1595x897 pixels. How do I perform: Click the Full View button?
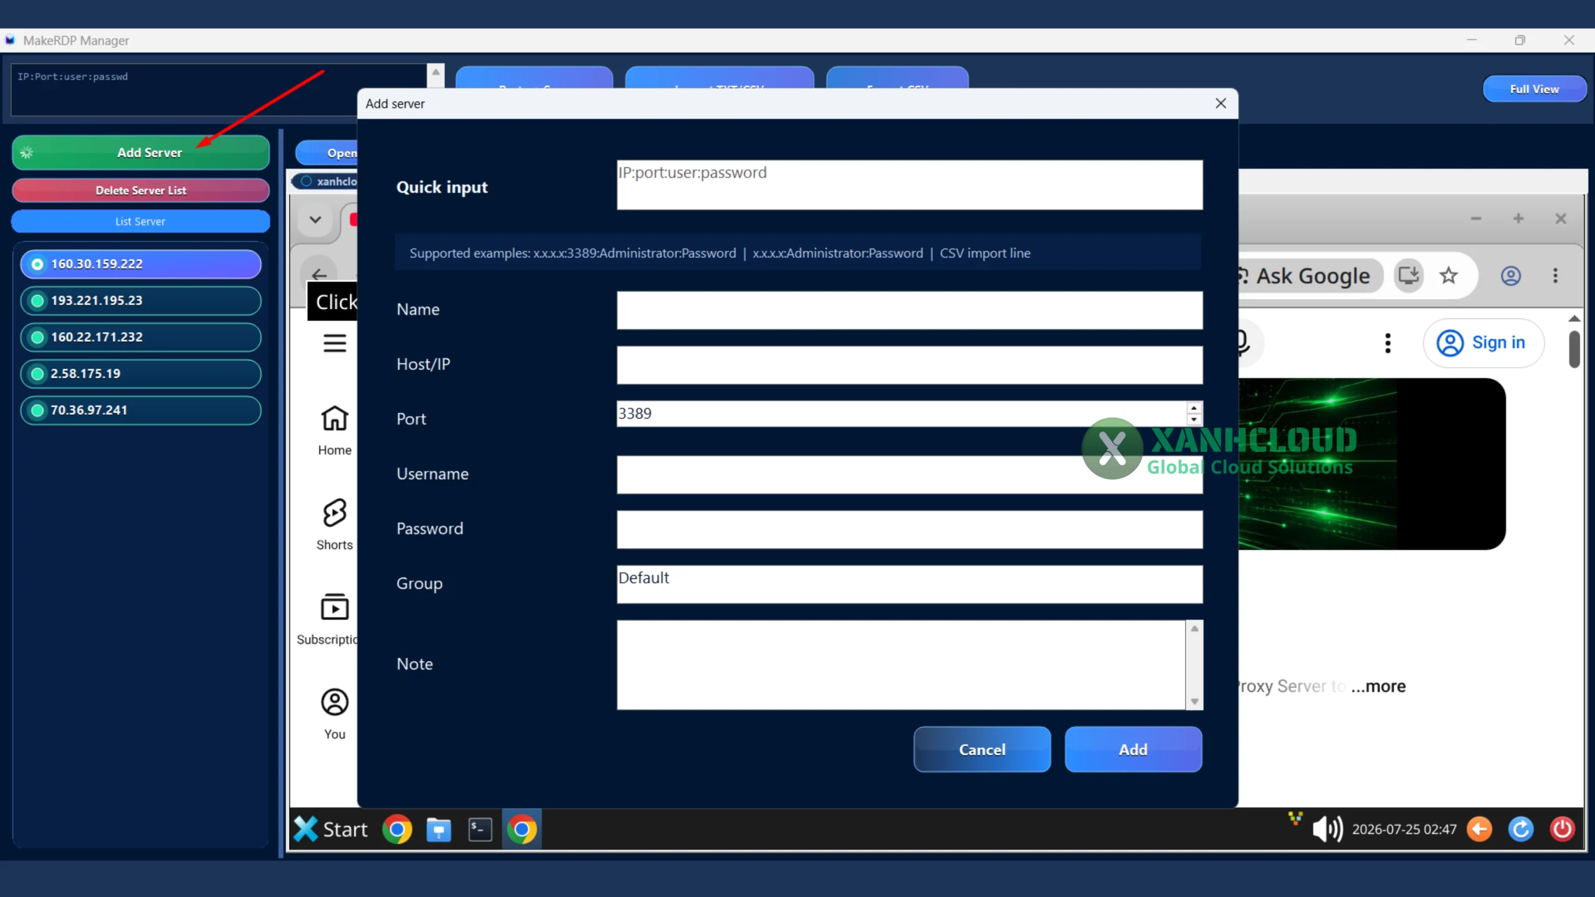[x=1534, y=89]
